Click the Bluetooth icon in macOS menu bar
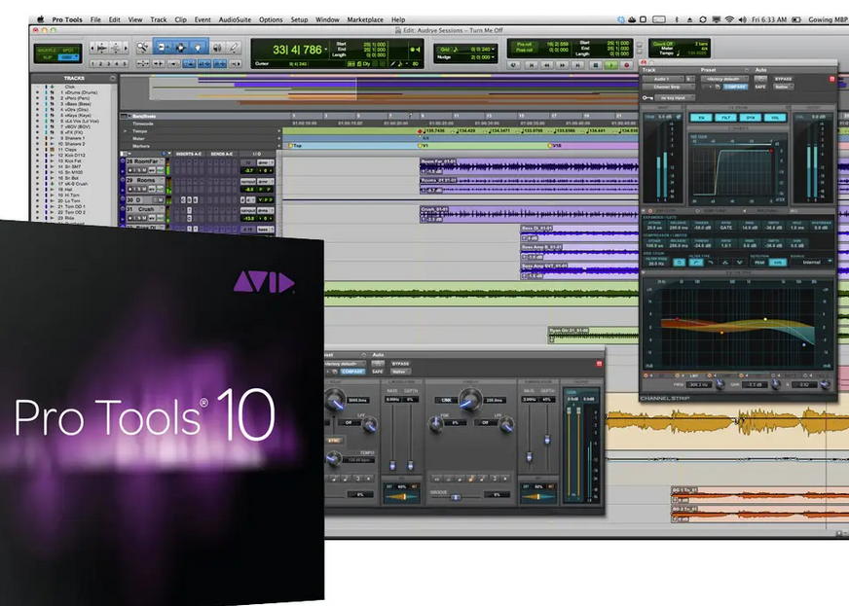This screenshot has height=606, width=849. coord(677,19)
